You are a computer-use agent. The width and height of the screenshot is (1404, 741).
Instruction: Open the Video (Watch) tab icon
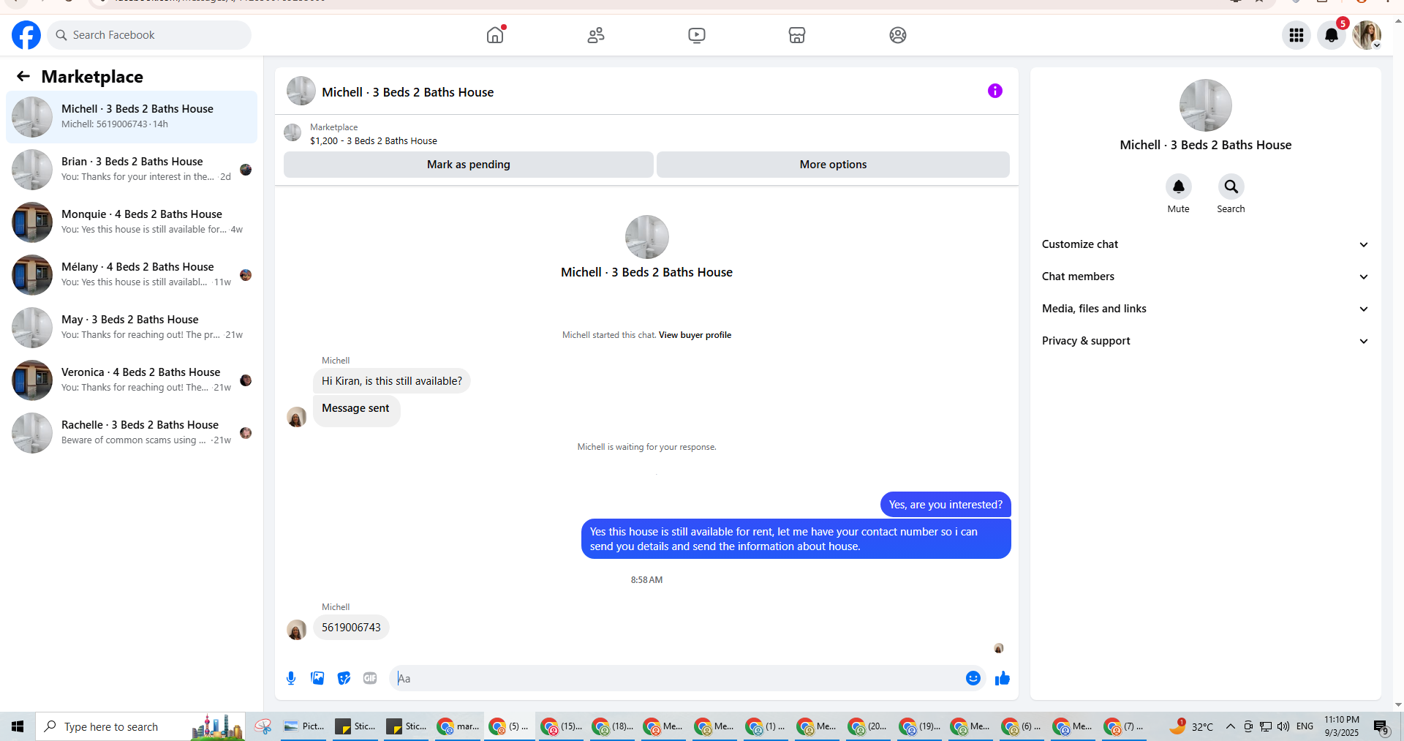697,35
